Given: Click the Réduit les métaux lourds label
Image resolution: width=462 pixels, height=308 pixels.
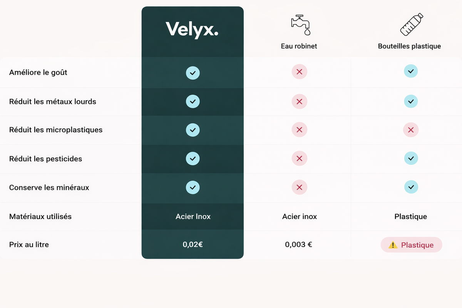Looking at the screenshot, I should pos(53,102).
